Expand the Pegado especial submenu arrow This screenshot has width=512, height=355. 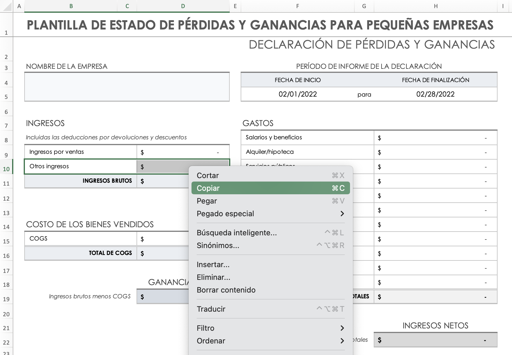[x=342, y=214]
